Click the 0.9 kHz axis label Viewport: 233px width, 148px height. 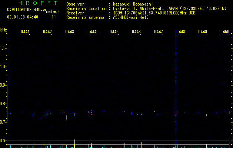pyautogui.click(x=3, y=85)
